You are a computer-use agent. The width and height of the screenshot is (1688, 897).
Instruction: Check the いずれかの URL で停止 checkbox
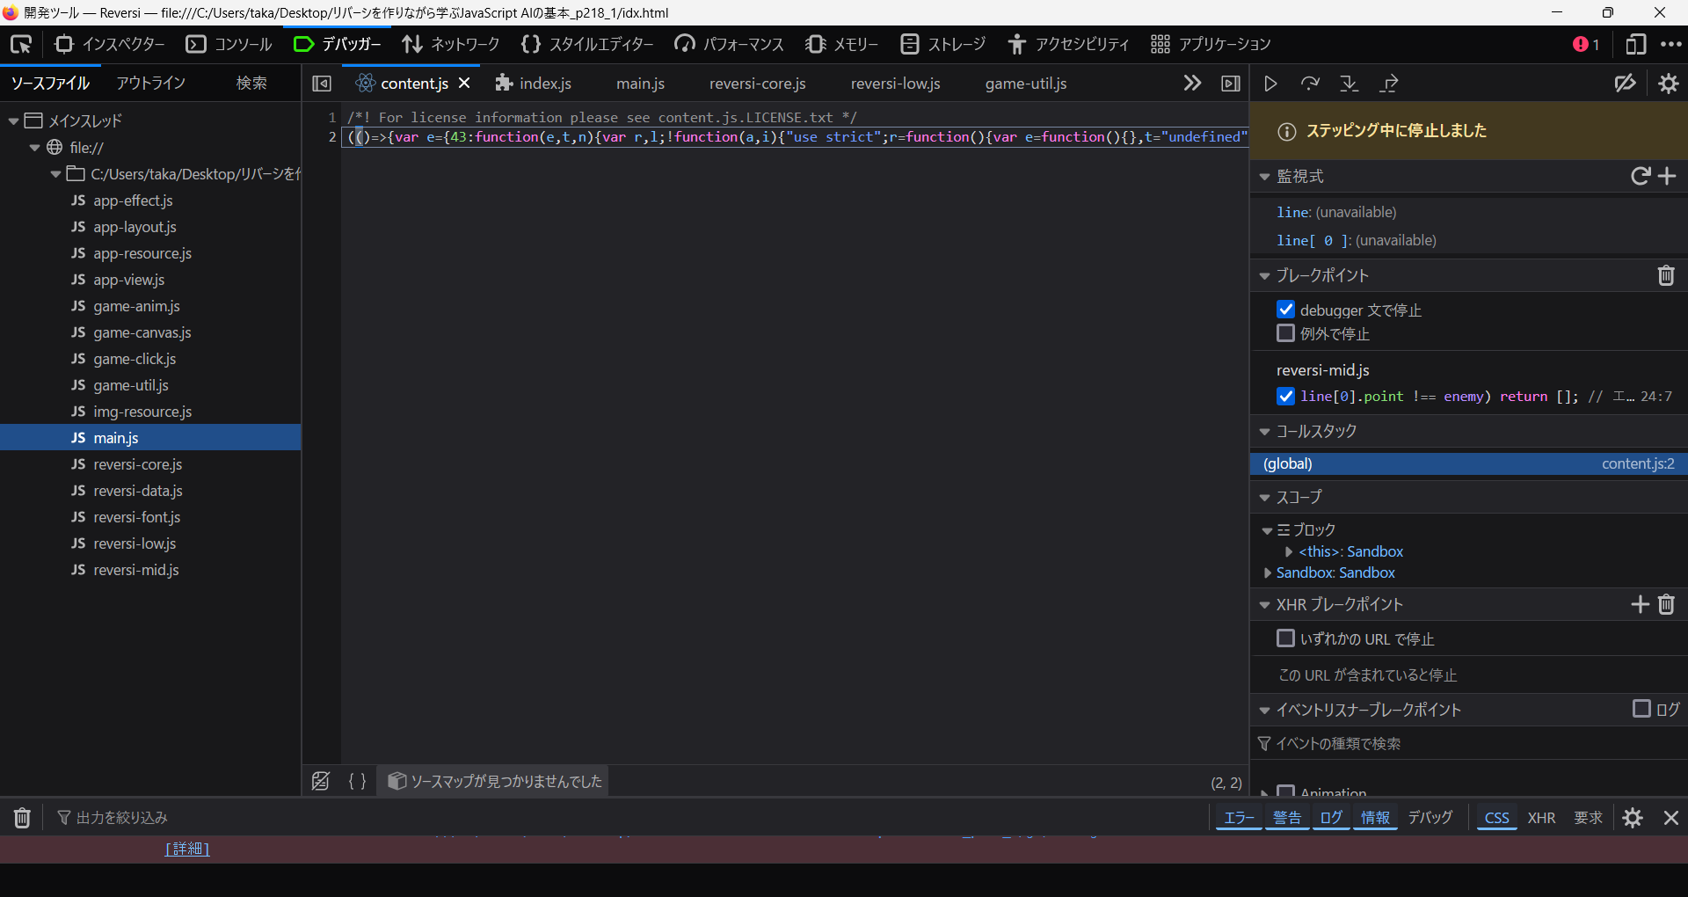(x=1285, y=638)
